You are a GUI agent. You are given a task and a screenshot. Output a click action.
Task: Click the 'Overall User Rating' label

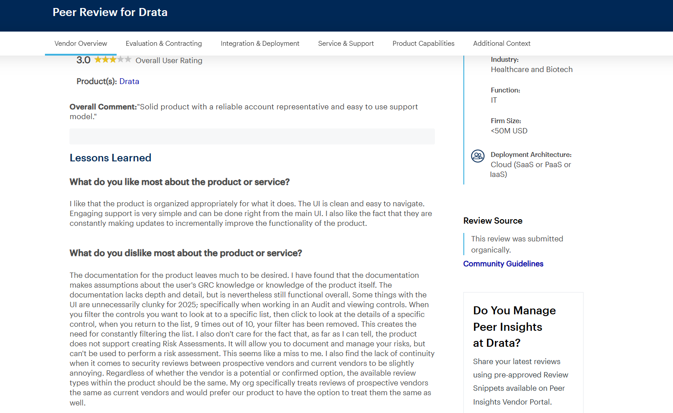(169, 60)
